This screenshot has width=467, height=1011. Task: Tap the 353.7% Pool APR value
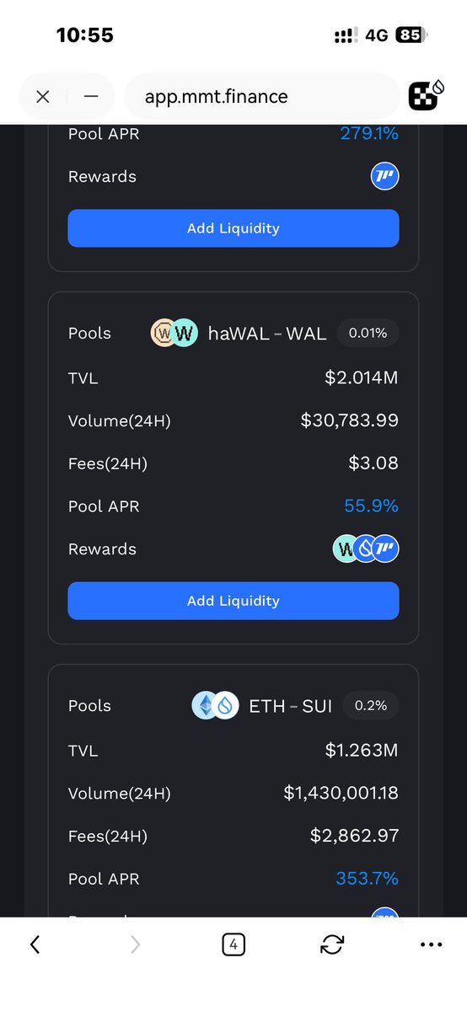click(x=368, y=879)
